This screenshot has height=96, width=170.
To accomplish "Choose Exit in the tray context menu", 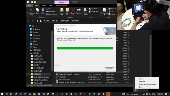I will (x=140, y=87).
